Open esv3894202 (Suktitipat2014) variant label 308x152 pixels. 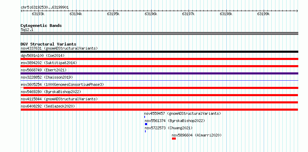[x=49, y=63]
